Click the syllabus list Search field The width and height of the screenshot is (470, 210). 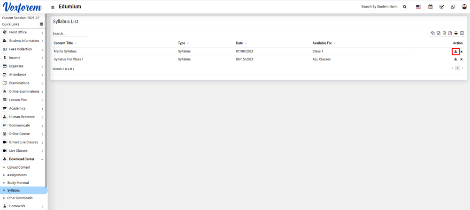pyautogui.click(x=70, y=34)
